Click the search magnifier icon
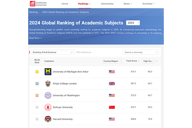 [156, 52]
